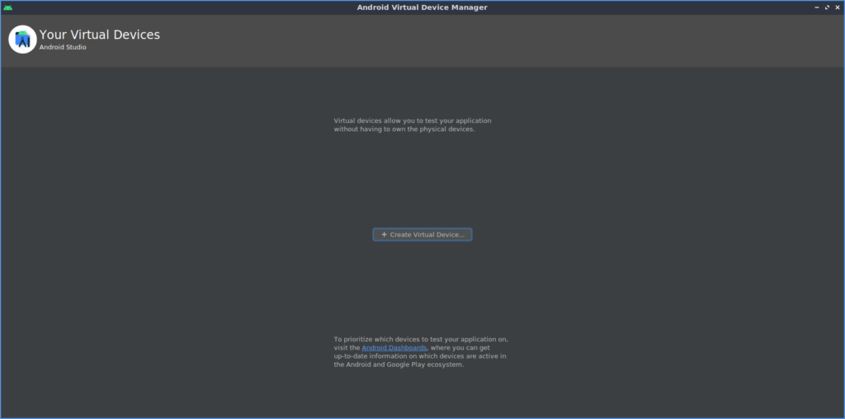This screenshot has width=845, height=419.
Task: Click the Android Studio subtitle text
Action: [63, 47]
